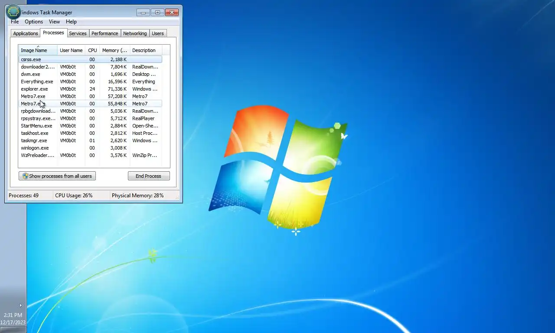Open the View menu
The width and height of the screenshot is (555, 333).
[x=54, y=22]
